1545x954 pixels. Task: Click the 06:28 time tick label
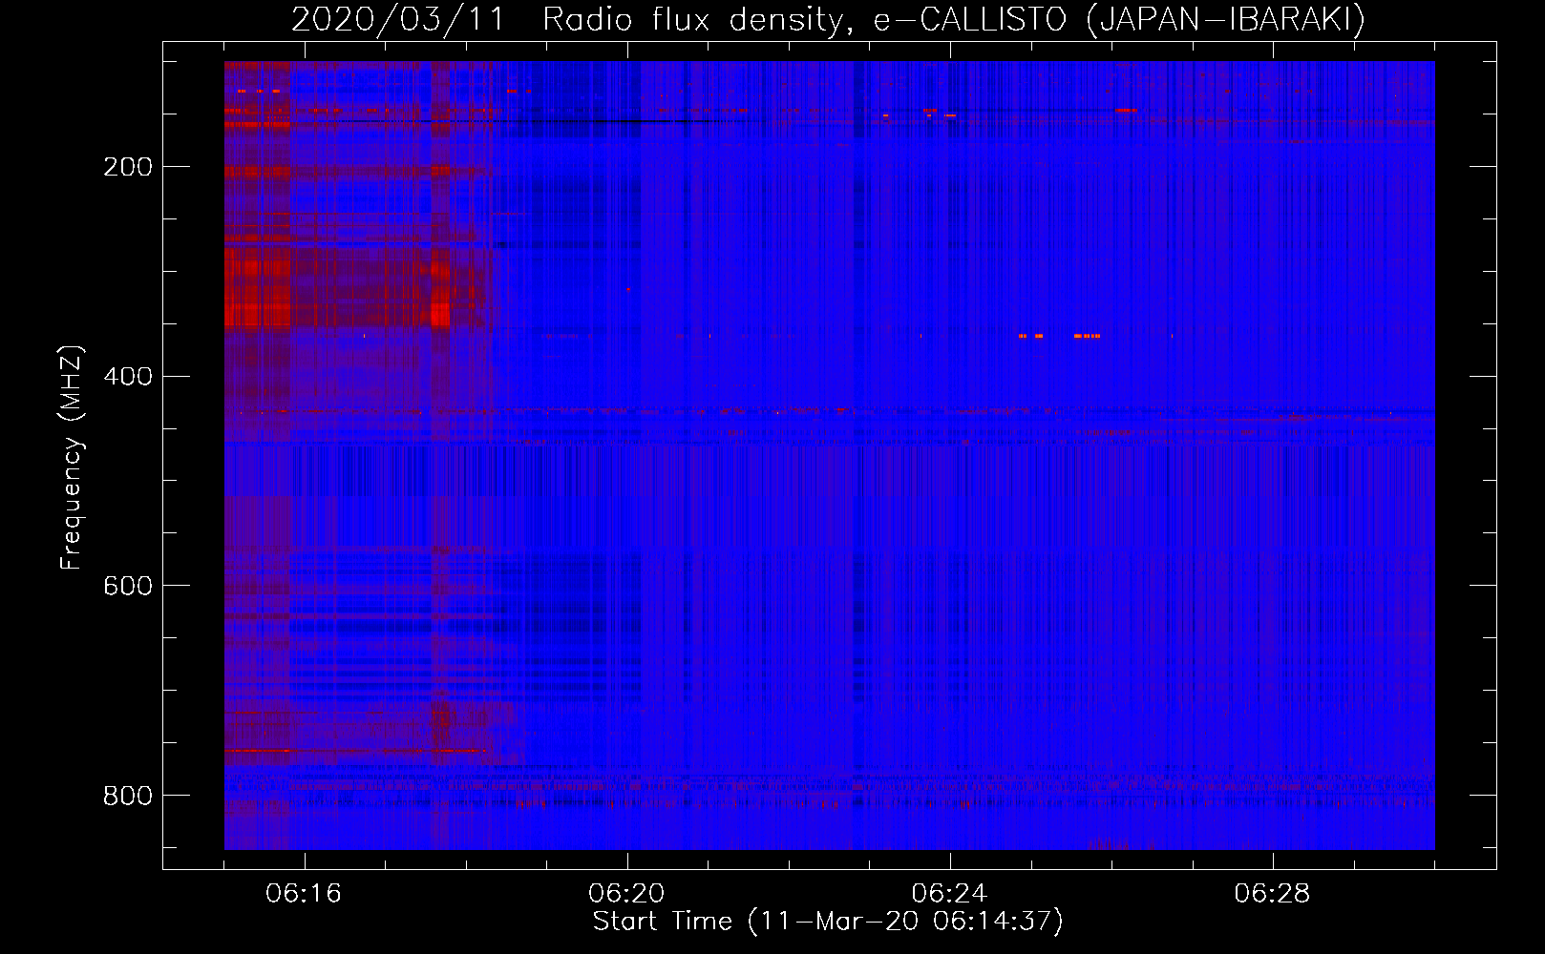1272,893
